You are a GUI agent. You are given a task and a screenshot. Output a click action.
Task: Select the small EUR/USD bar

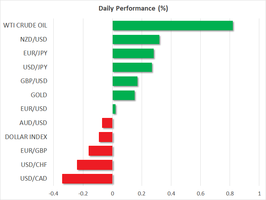pos(114,109)
